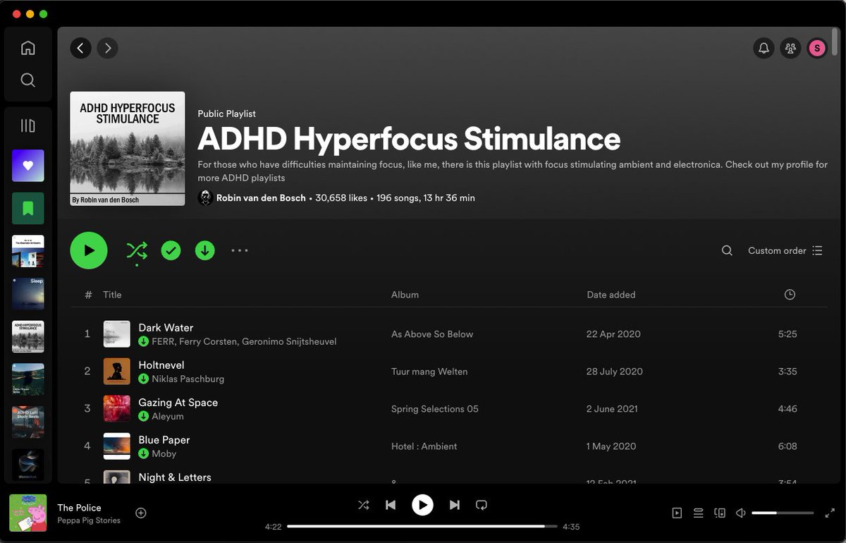Select the track Dark Water
Screen dimensions: 846x543
[x=166, y=328]
